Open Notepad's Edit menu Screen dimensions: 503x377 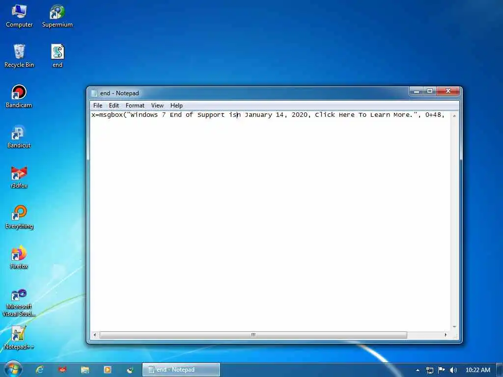pos(114,106)
